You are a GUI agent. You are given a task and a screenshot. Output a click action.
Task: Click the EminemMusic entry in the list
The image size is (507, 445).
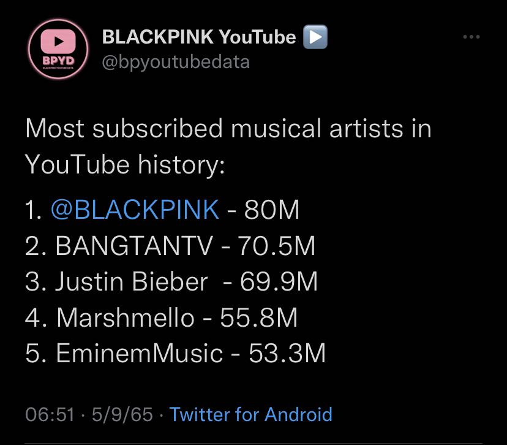click(140, 354)
